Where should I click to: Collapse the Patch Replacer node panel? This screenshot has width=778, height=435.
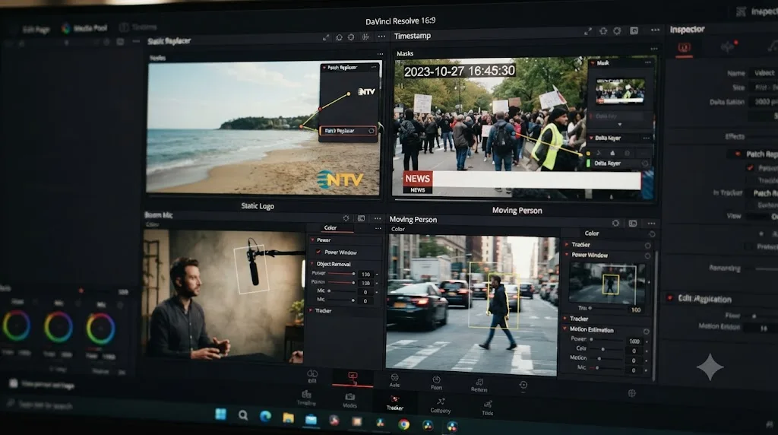click(324, 68)
